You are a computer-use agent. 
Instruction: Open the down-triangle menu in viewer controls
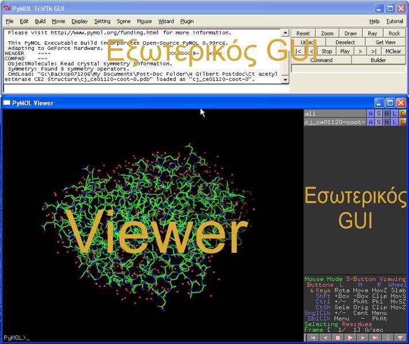click(400, 338)
